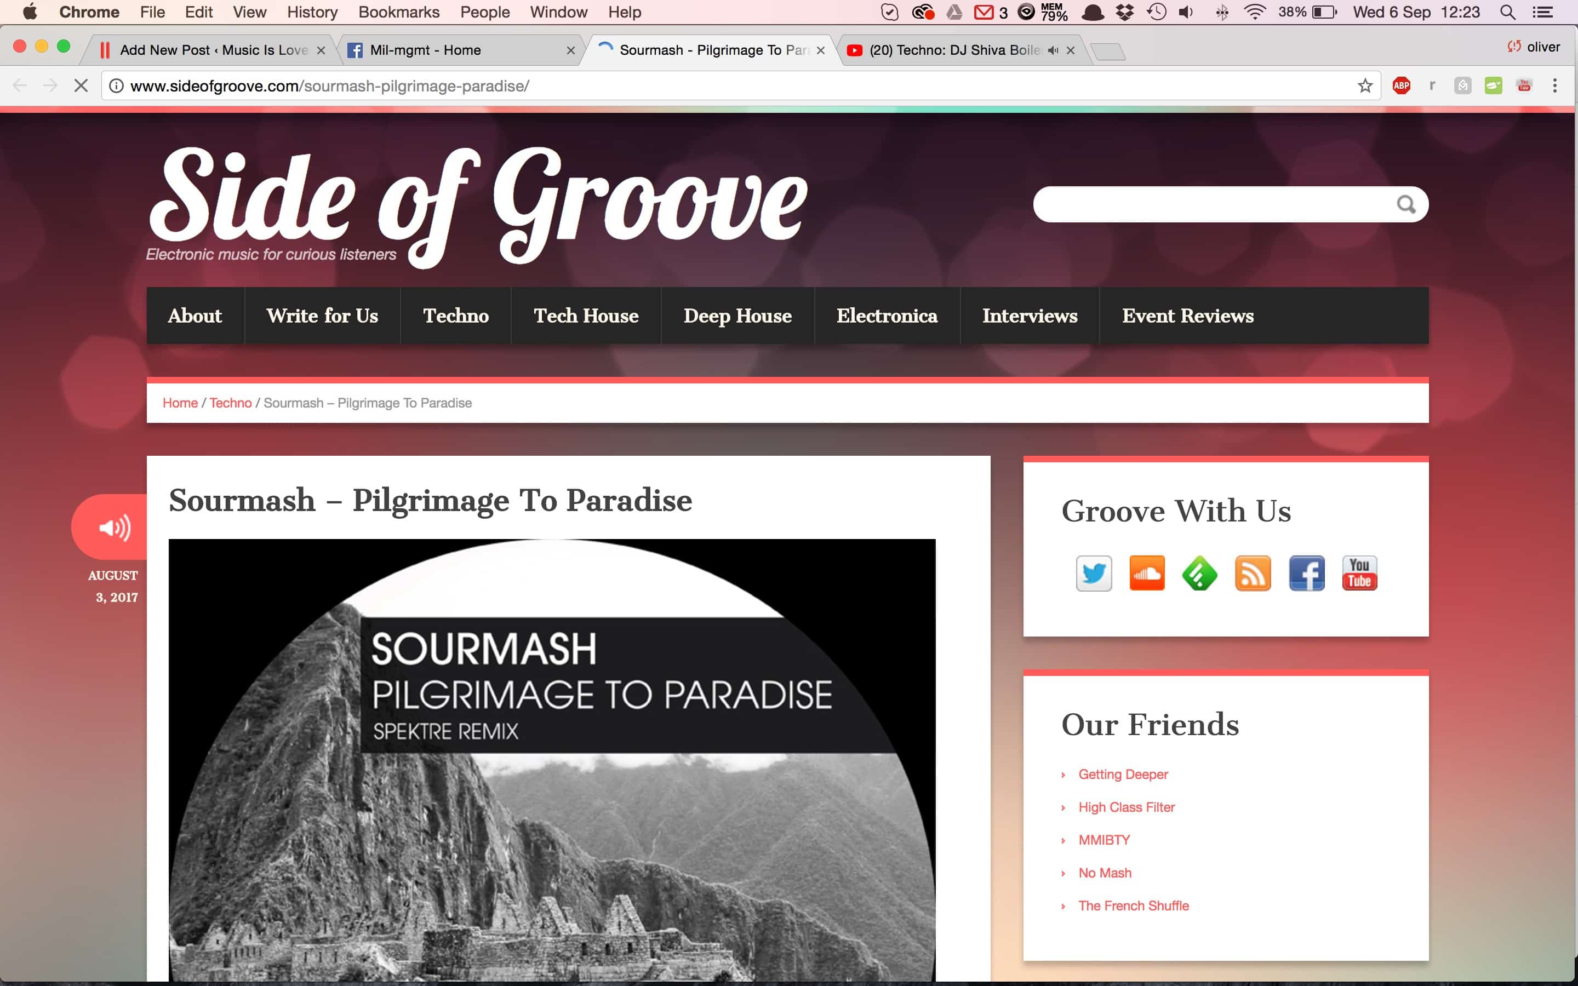Open the SoundCloud icon under Groove With Us
Viewport: 1578px width, 986px height.
[1147, 573]
